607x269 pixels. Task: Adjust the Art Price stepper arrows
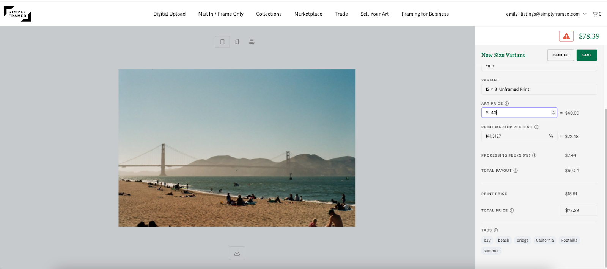pos(554,113)
